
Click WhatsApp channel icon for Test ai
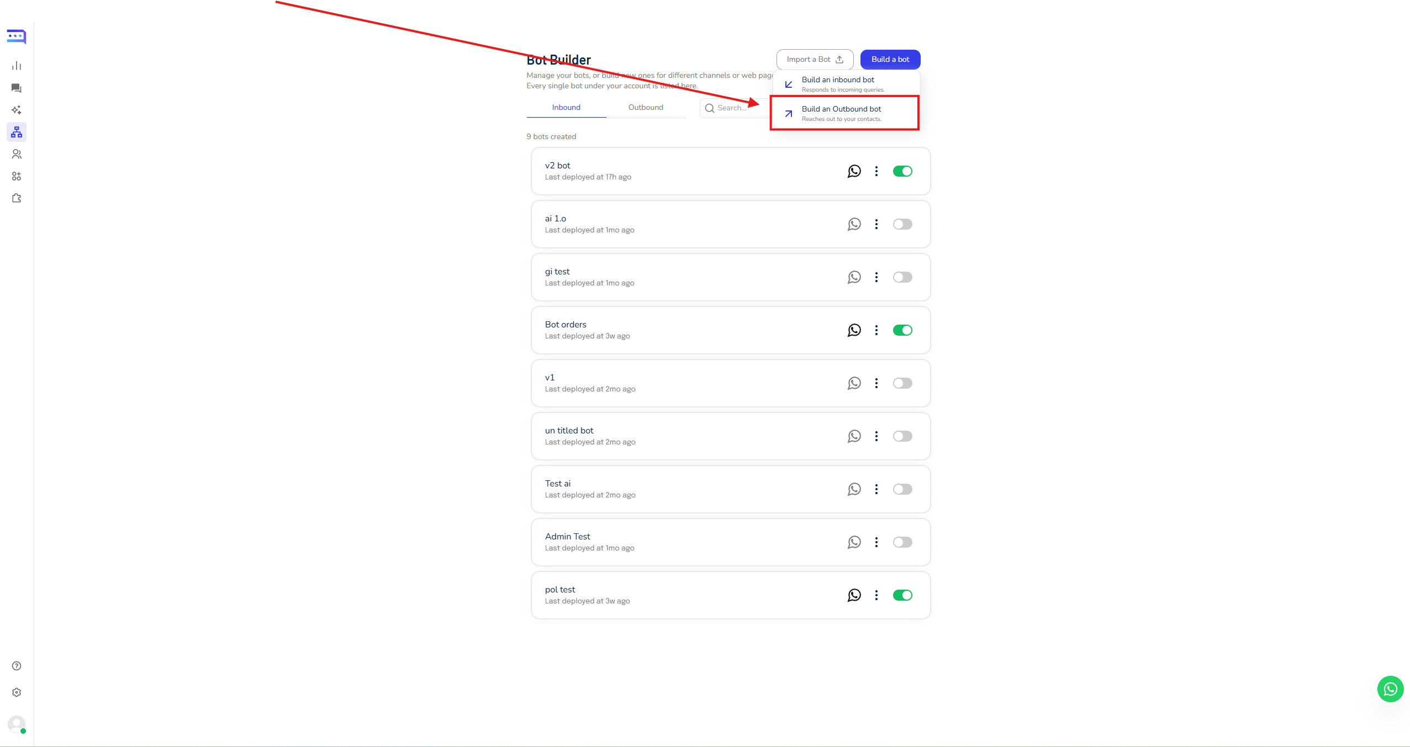(x=854, y=489)
